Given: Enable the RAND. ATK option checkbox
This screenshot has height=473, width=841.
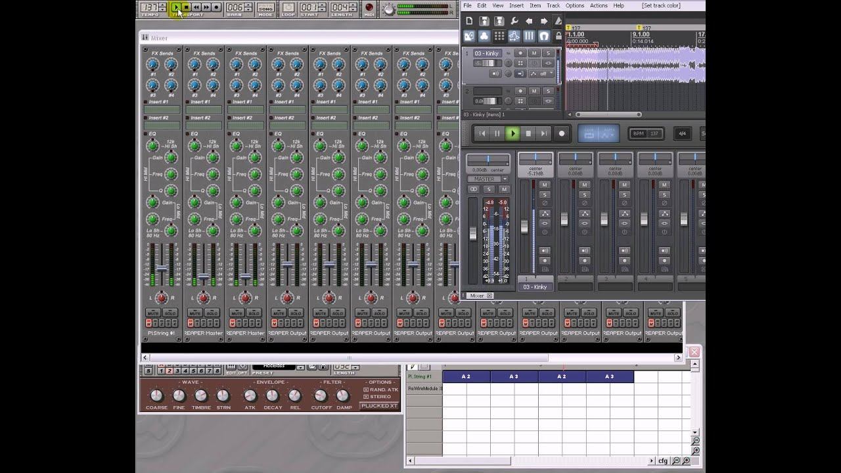Looking at the screenshot, I should pos(366,390).
